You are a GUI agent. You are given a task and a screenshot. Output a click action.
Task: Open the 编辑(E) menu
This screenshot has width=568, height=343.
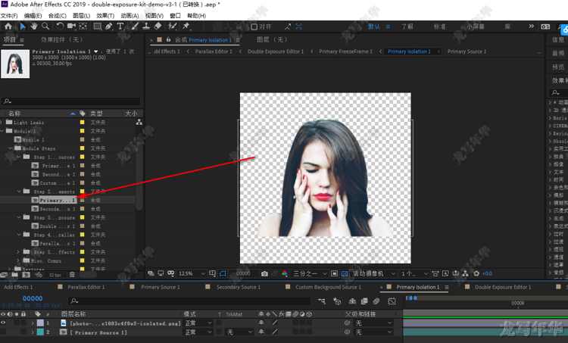[33, 16]
